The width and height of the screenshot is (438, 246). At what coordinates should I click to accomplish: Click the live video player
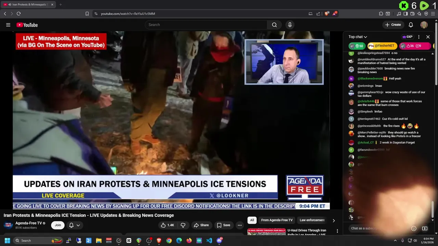pyautogui.click(x=171, y=120)
